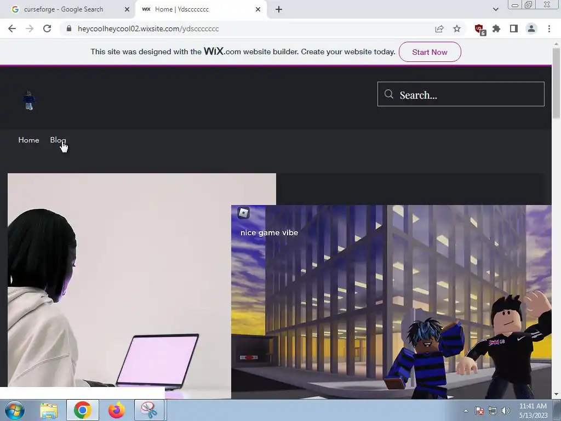Click the Start Now Wix button
Image resolution: width=561 pixels, height=421 pixels.
point(430,52)
